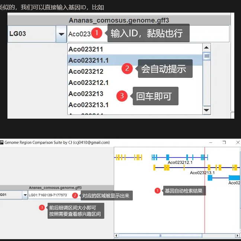Select the LG03 combo box field
This screenshot has height=241, width=241.
32,34
